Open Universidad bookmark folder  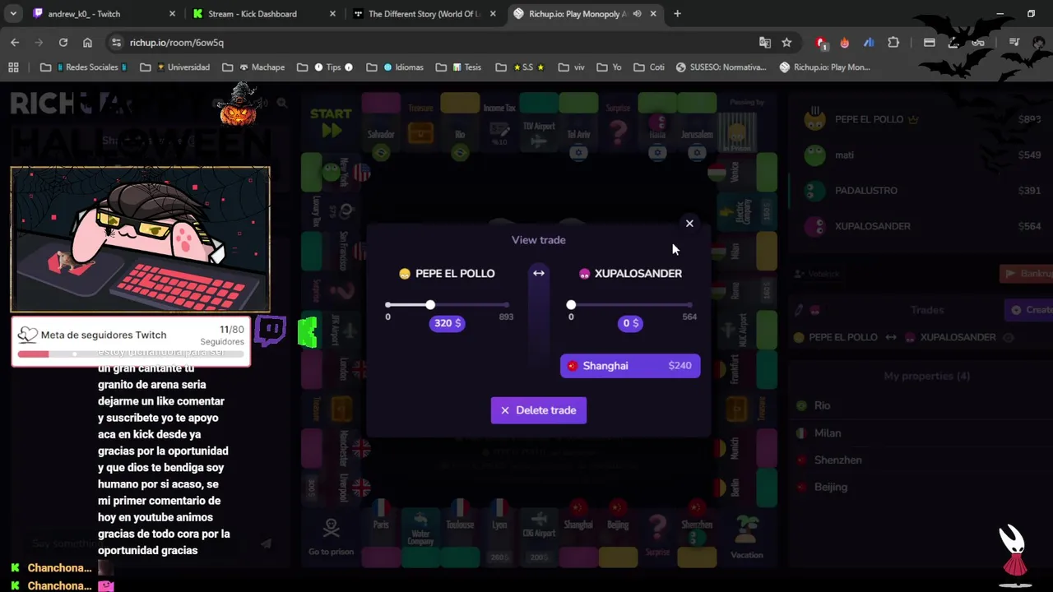174,67
